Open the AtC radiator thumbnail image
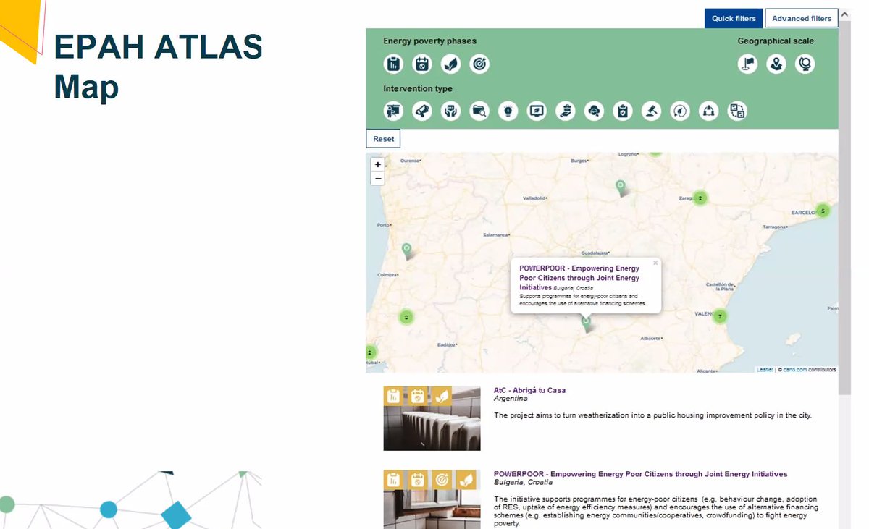The height and width of the screenshot is (529, 869). (432, 418)
